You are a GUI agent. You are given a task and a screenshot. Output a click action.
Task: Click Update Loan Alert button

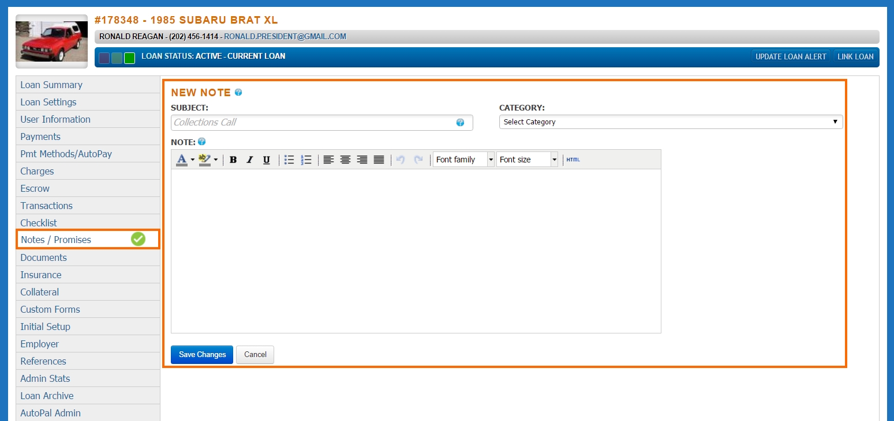[791, 56]
